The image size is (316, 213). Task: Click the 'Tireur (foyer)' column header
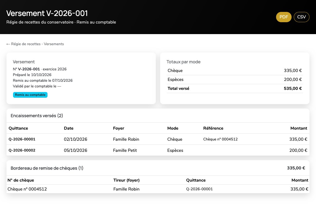tap(126, 180)
